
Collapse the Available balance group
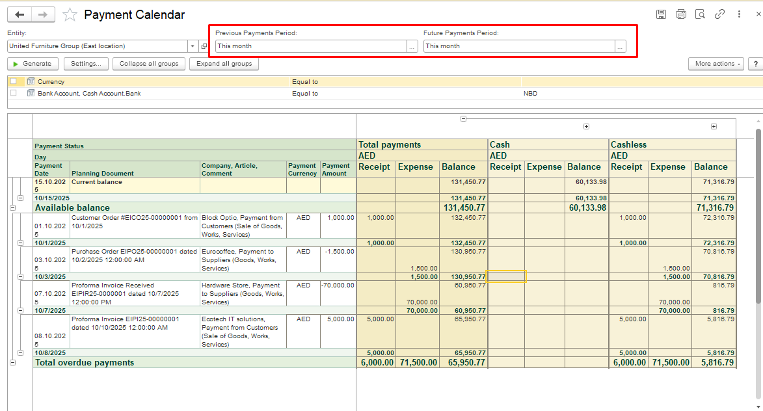pos(12,207)
